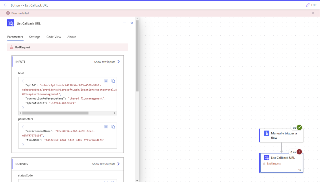Screen dimensions: 320x182
Task: Click the connection link icon on node
Action: pyautogui.click(x=300, y=170)
